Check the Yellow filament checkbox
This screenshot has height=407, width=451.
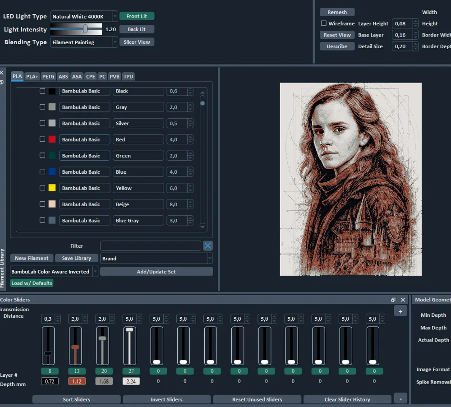tap(42, 188)
